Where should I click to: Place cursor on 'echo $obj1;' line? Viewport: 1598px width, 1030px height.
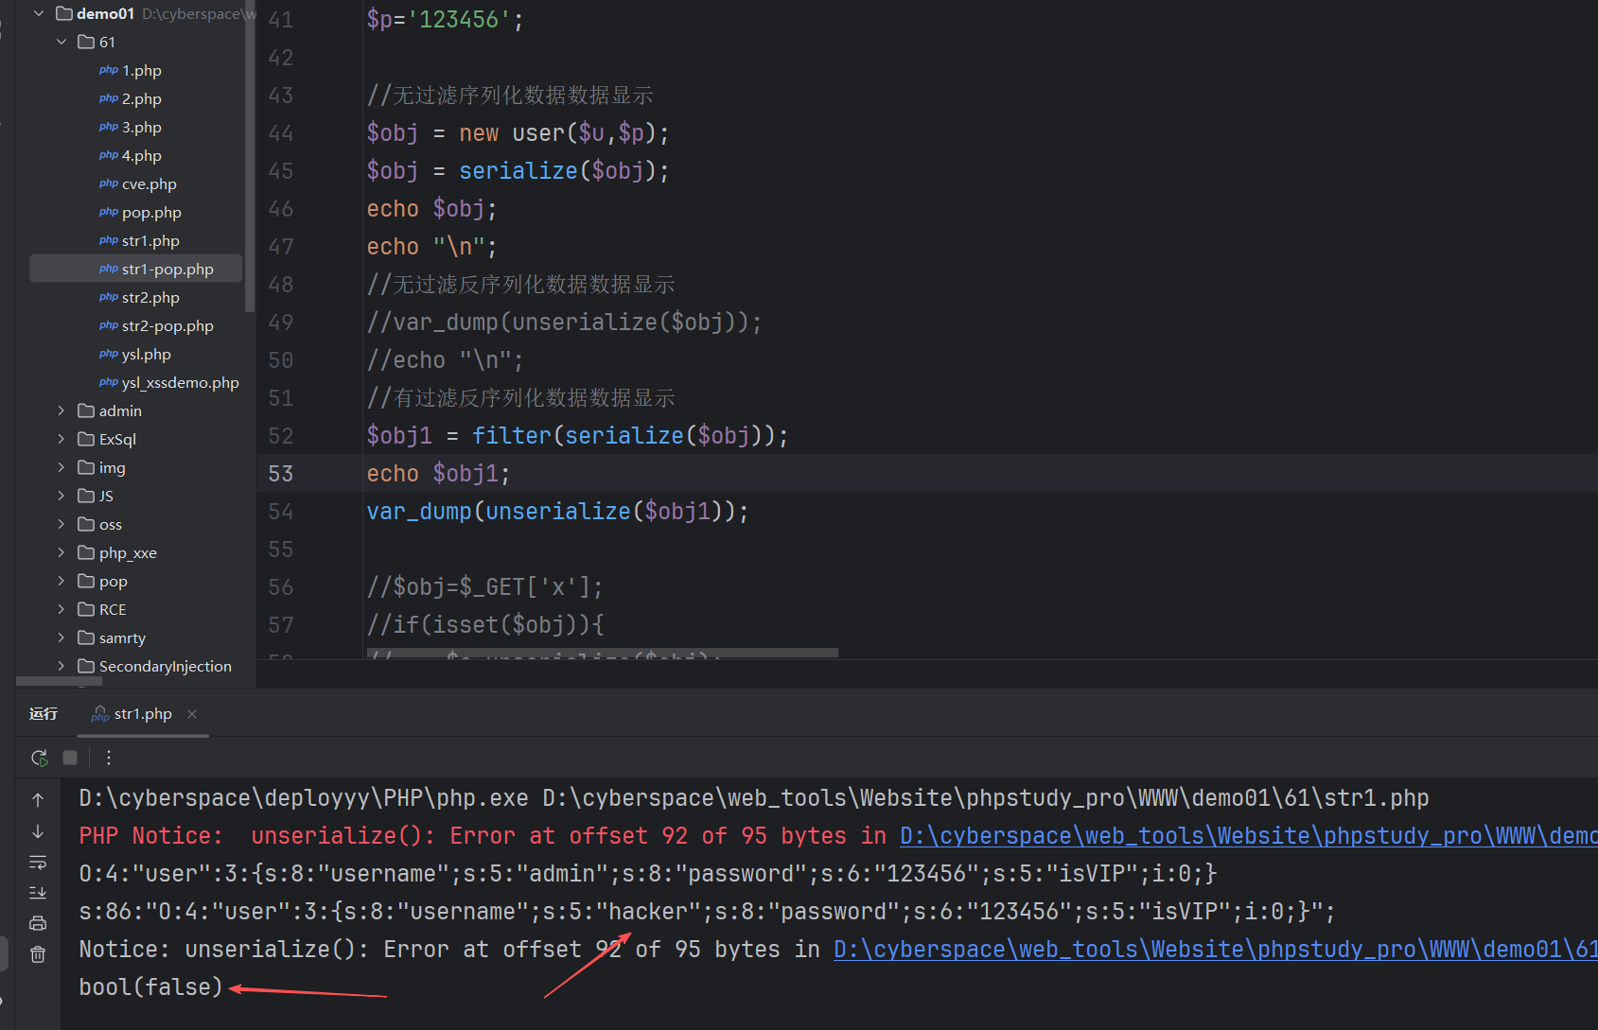pyautogui.click(x=438, y=474)
